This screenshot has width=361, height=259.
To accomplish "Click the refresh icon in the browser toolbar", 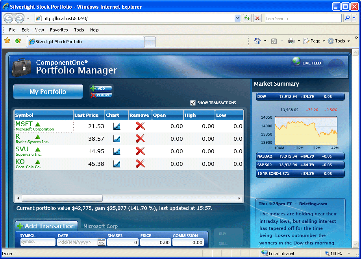I will [248, 18].
